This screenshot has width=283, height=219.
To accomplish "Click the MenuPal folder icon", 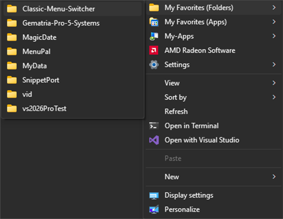I will point(12,51).
